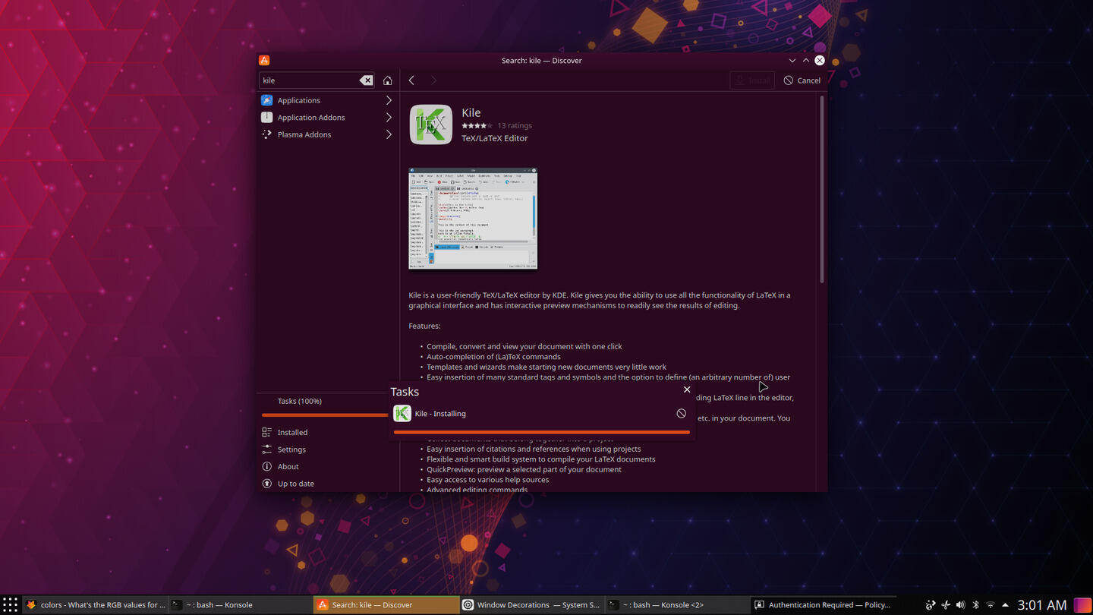This screenshot has width=1093, height=615.
Task: Enlarge the Kile screenshot thumbnail
Action: pyautogui.click(x=473, y=219)
